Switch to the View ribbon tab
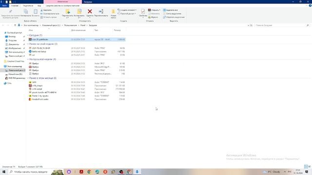Viewport: 312px width, 175px height. pyautogui.click(x=39, y=6)
